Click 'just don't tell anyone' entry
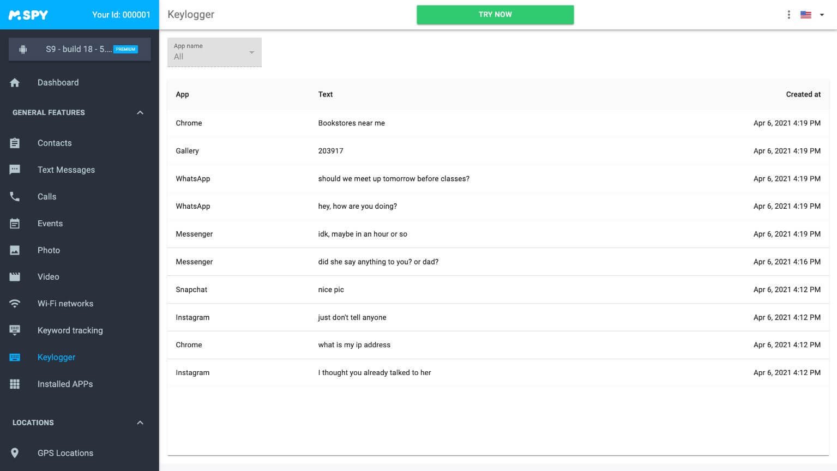 click(498, 317)
